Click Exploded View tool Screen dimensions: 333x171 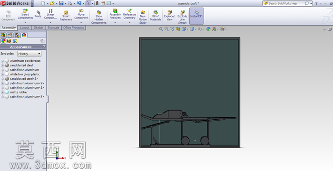169,16
